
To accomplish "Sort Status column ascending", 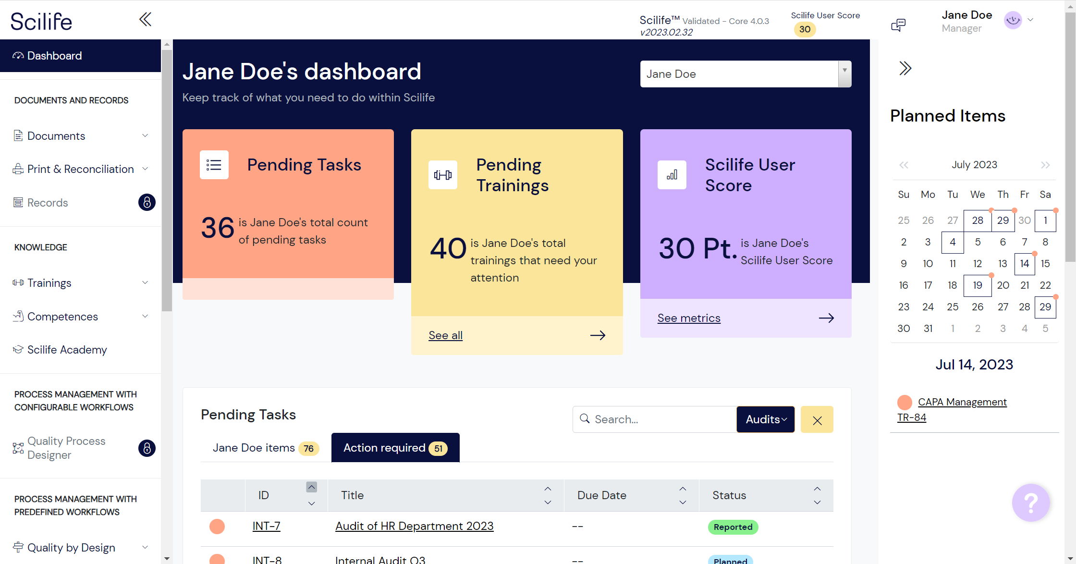I will 817,489.
